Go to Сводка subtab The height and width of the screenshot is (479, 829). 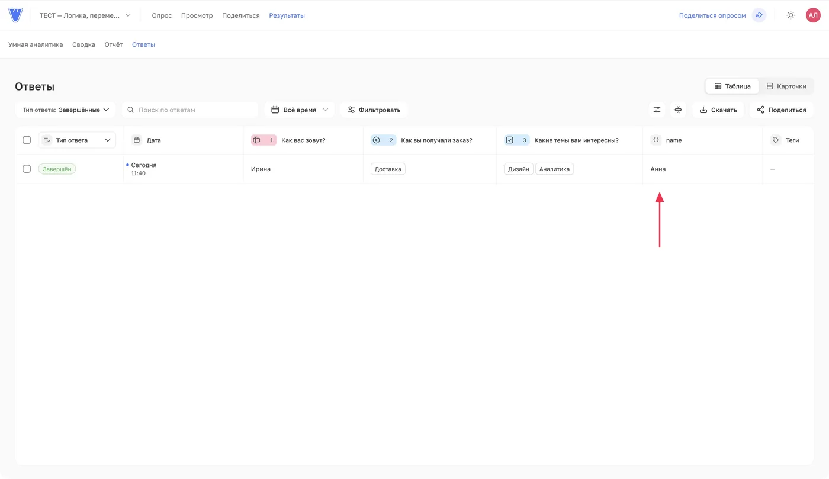(x=83, y=44)
